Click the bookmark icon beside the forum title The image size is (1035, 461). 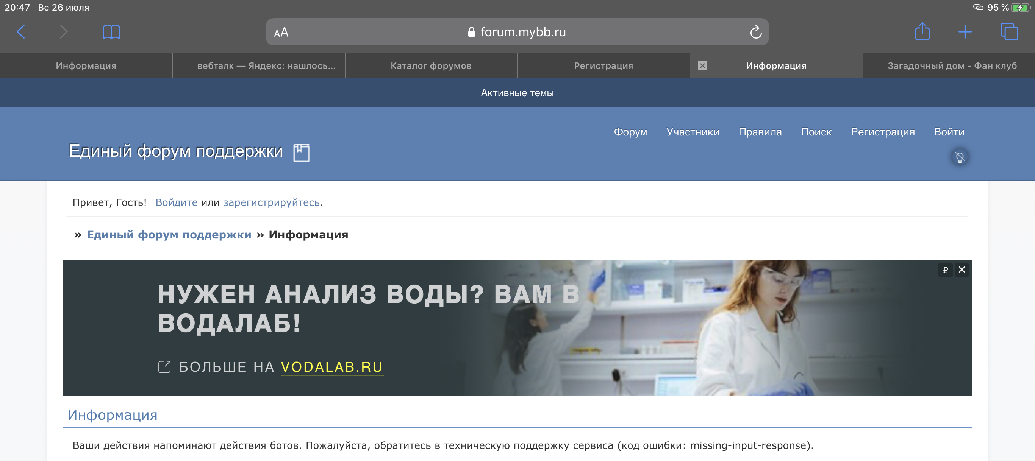301,153
